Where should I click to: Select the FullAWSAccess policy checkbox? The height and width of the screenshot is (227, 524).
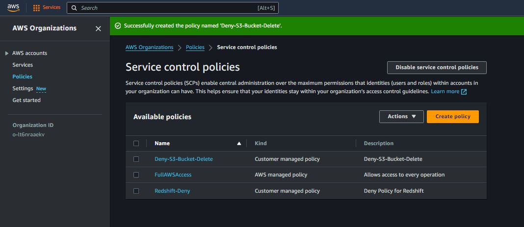click(x=136, y=175)
